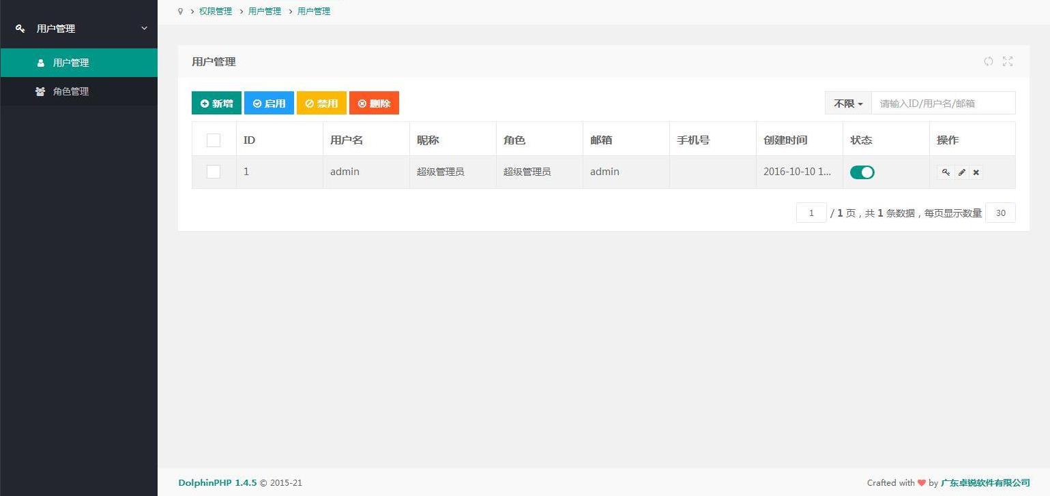
Task: Check the select-all checkbox in table header
Action: (x=214, y=140)
